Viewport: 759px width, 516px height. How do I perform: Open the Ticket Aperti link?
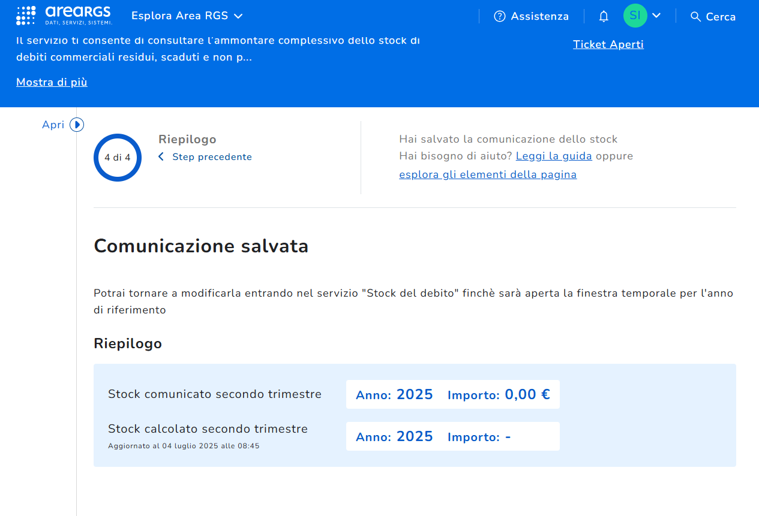click(x=608, y=44)
